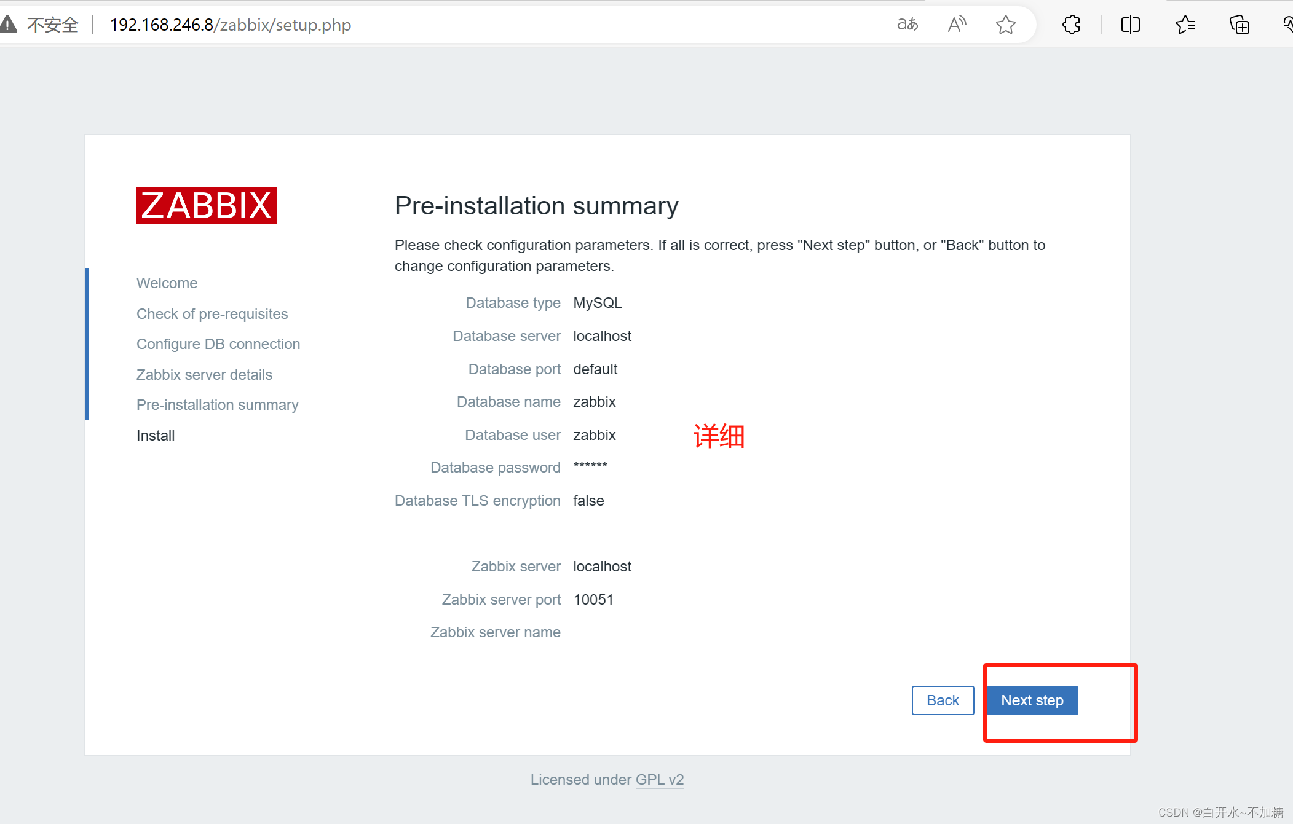1293x824 pixels.
Task: Toggle split screen view icon
Action: click(x=1130, y=25)
